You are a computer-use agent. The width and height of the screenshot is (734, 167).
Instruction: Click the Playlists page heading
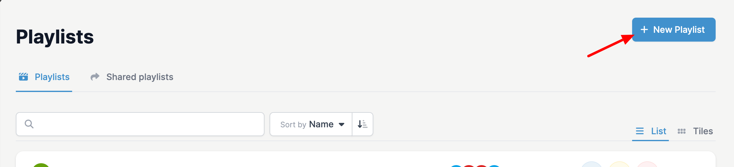[x=55, y=37]
